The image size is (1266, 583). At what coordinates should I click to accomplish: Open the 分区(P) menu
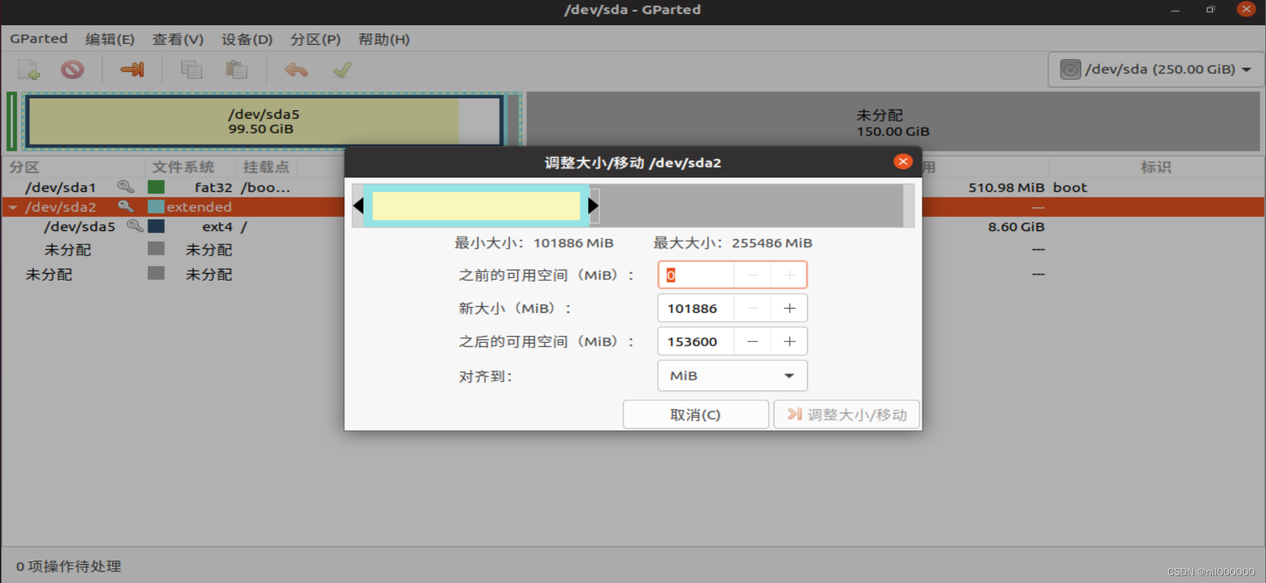316,39
